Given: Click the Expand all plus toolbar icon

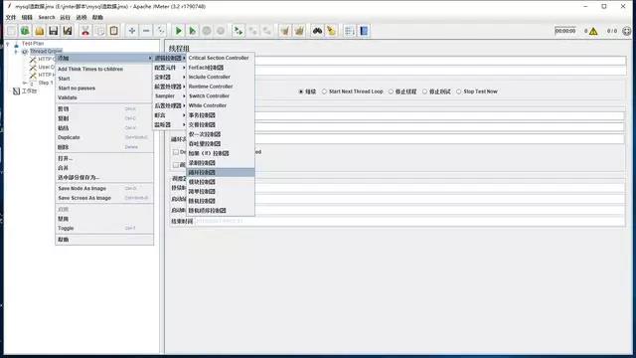Looking at the screenshot, I should (x=132, y=31).
